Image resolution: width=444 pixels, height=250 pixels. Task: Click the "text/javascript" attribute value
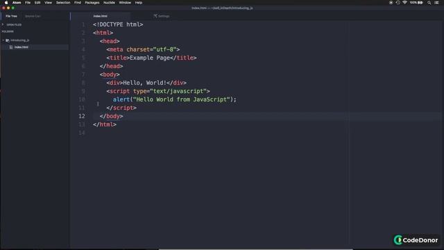point(178,91)
